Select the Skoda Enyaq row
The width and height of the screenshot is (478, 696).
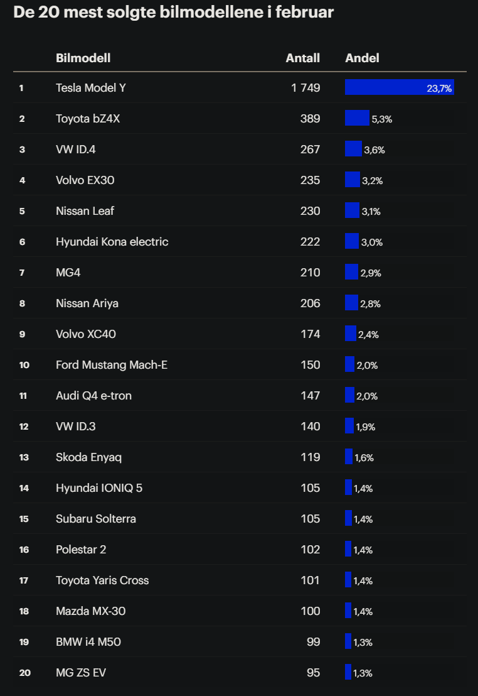[x=240, y=457]
